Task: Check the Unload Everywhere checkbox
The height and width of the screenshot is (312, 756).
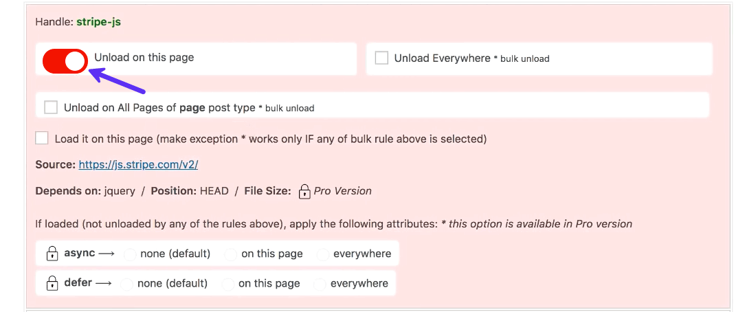Action: (381, 58)
